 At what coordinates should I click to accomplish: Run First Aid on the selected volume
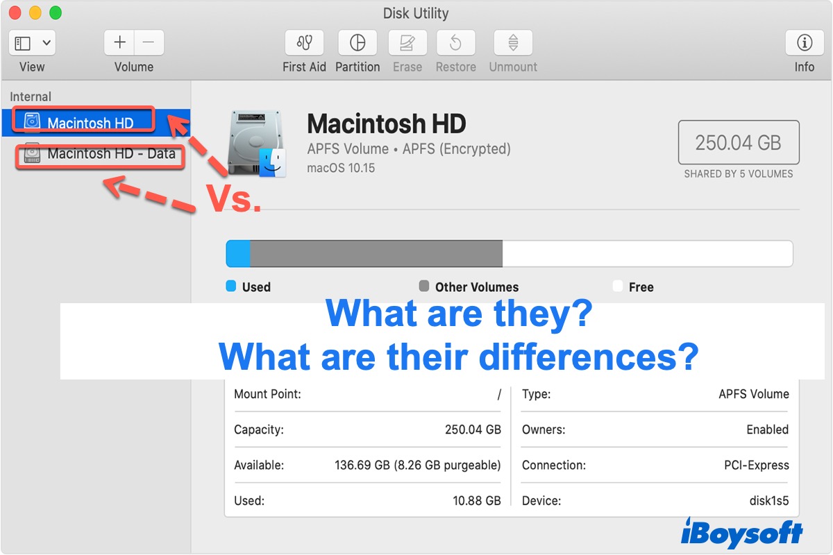pos(304,42)
